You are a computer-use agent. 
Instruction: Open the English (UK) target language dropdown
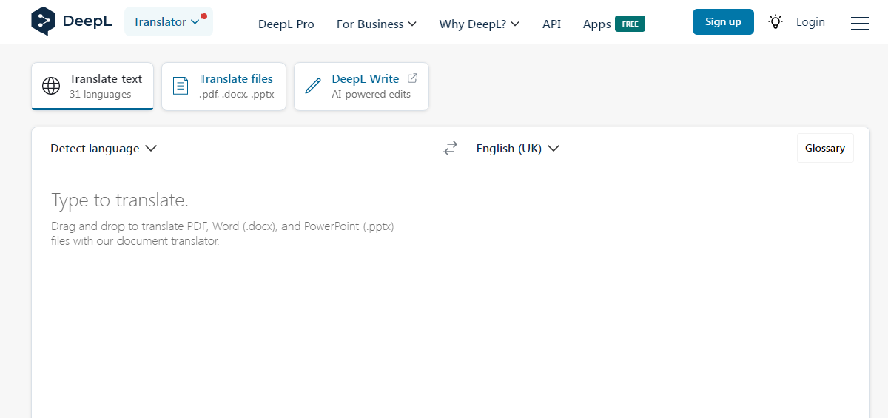click(x=517, y=149)
